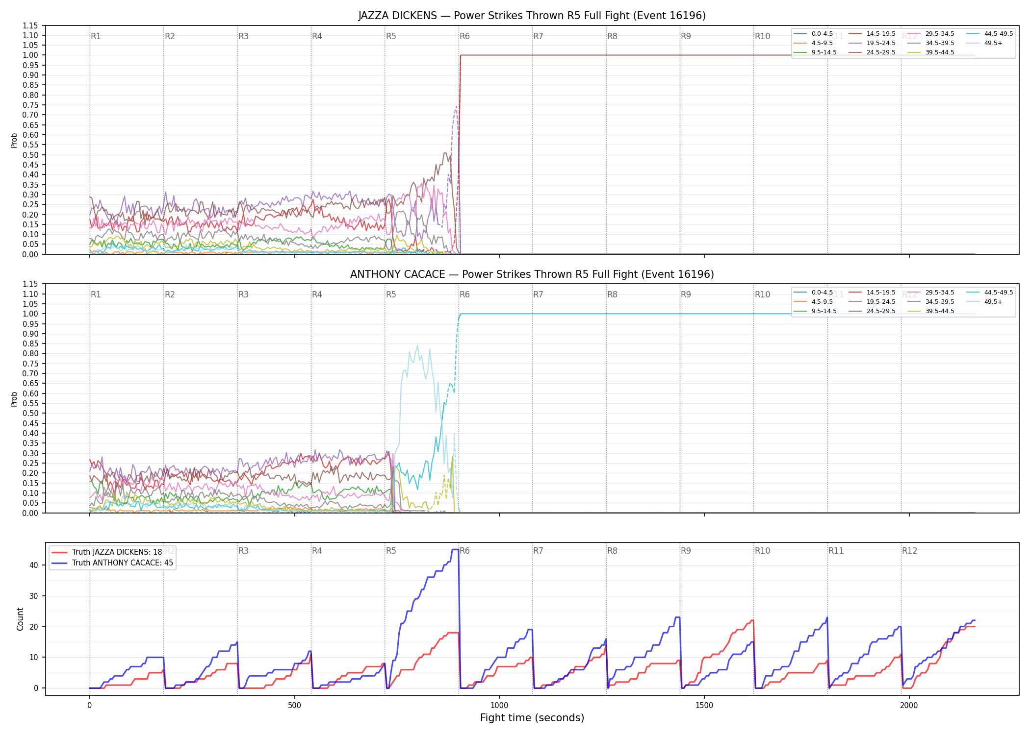This screenshot has height=735, width=1030.
Task: Click 'Prob' label of the Anthony Cacace chart
Action: [x=14, y=399]
